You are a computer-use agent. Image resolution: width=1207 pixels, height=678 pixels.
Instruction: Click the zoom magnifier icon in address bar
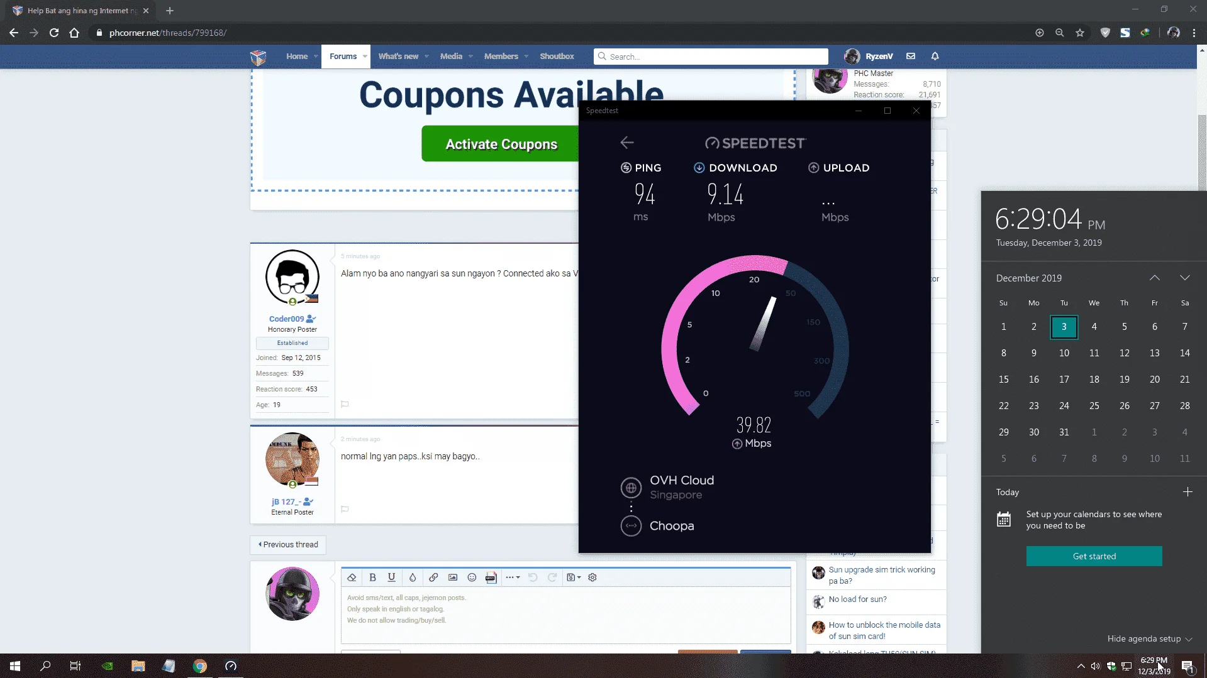point(1060,33)
